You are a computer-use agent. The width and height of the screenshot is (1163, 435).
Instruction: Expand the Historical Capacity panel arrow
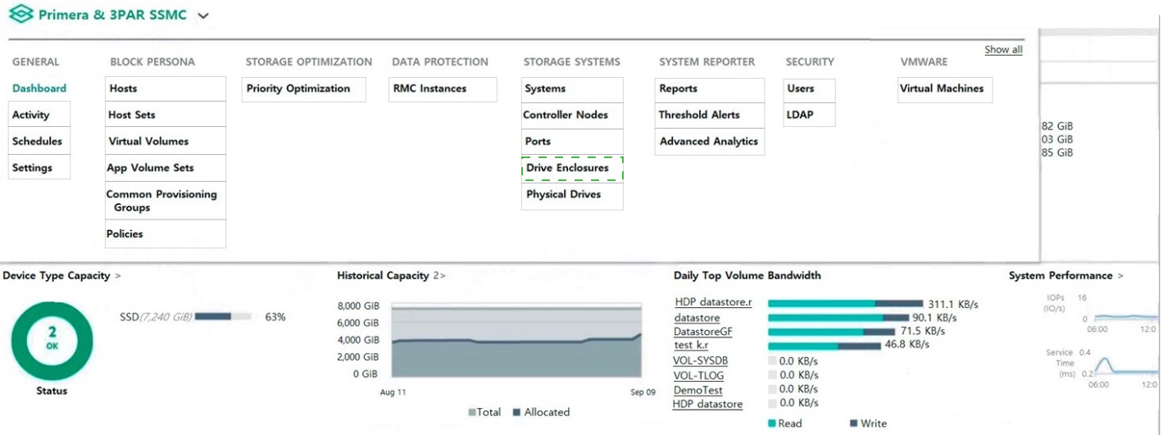443,276
